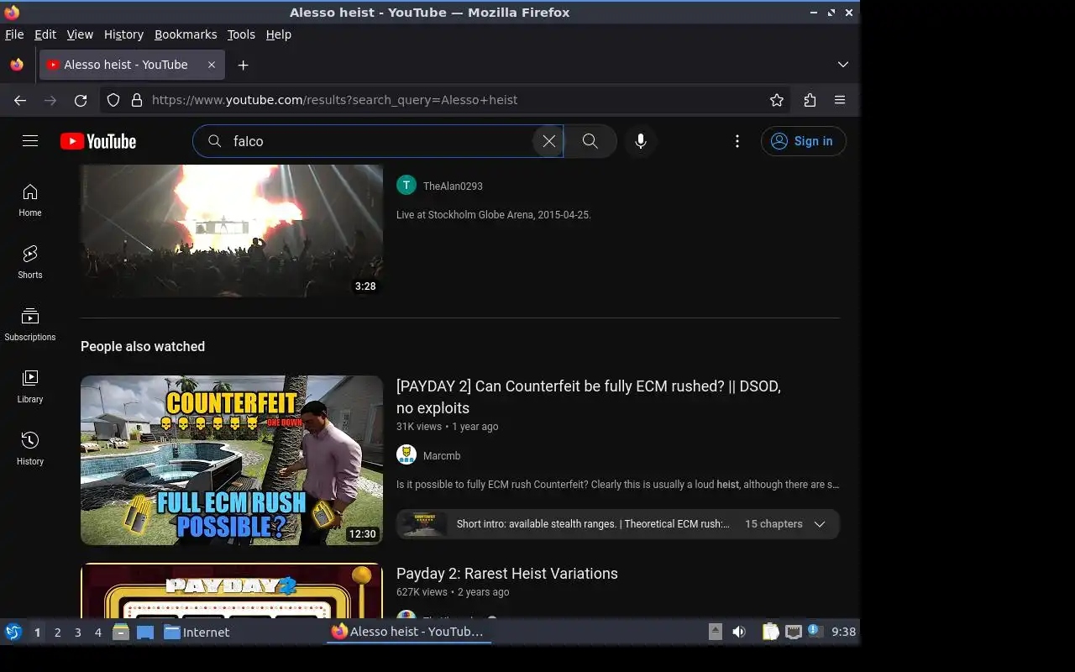This screenshot has width=1075, height=672.
Task: Open Home in YouTube sidebar
Action: 30,201
